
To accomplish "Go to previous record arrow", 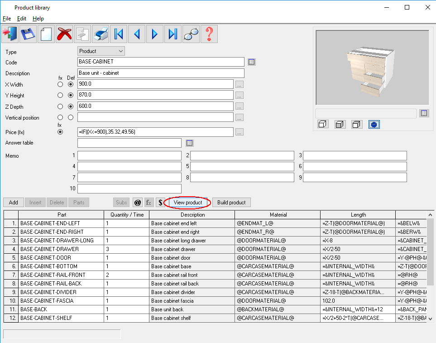I will [137, 34].
